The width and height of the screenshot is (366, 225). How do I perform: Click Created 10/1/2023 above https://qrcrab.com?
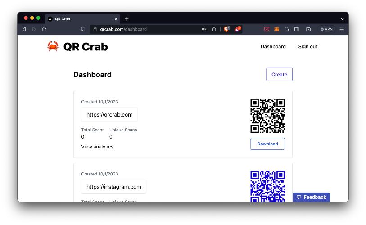99,102
